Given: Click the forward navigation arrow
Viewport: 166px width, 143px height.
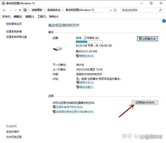Looking at the screenshot, I should [10, 10].
